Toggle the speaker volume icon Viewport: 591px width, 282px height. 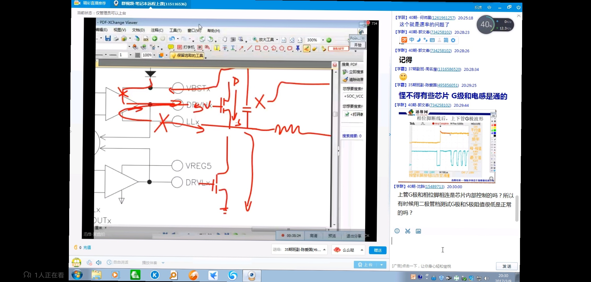pyautogui.click(x=99, y=262)
